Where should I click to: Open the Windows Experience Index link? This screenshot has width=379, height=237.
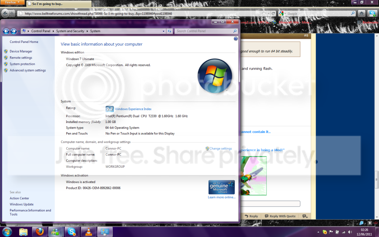click(133, 109)
